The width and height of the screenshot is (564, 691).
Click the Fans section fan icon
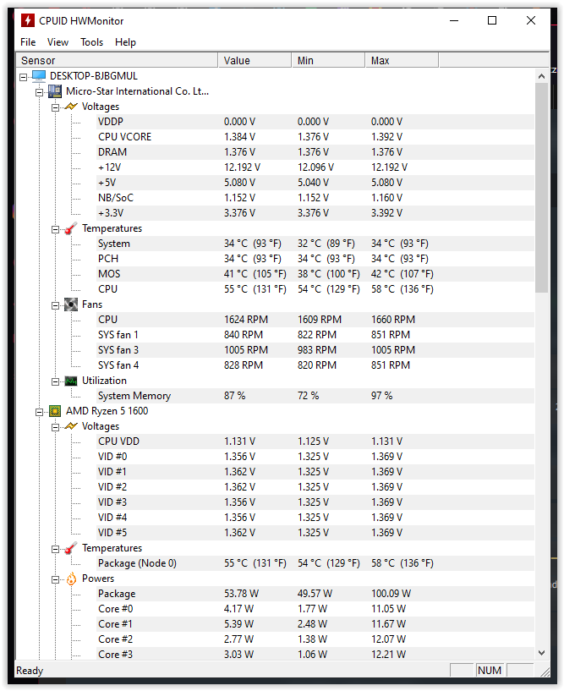click(x=71, y=304)
